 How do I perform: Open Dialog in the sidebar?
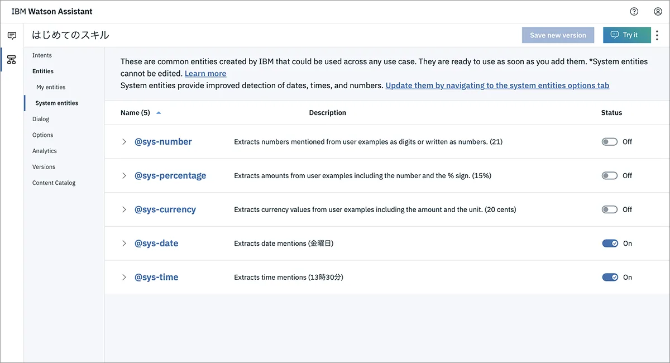point(41,119)
